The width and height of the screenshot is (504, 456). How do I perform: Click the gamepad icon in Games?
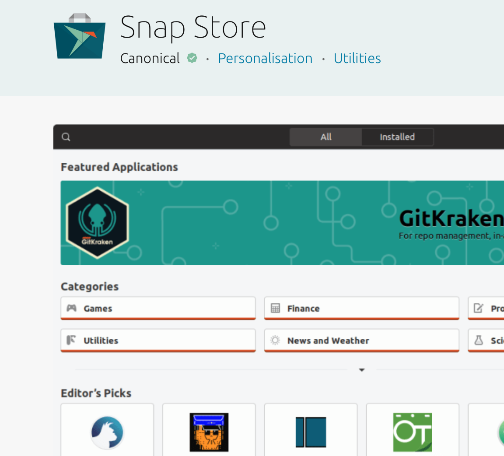[x=71, y=308]
